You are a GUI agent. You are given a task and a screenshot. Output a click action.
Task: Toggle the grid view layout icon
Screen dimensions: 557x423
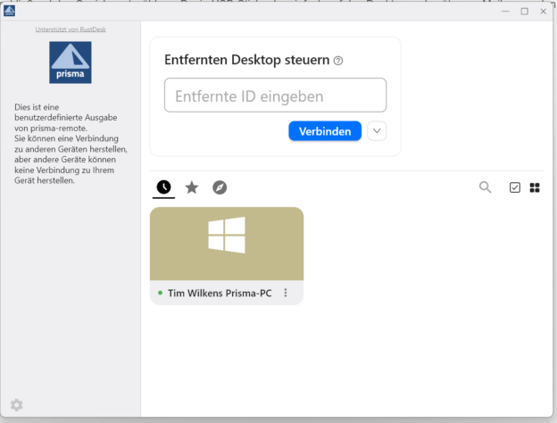tap(535, 187)
